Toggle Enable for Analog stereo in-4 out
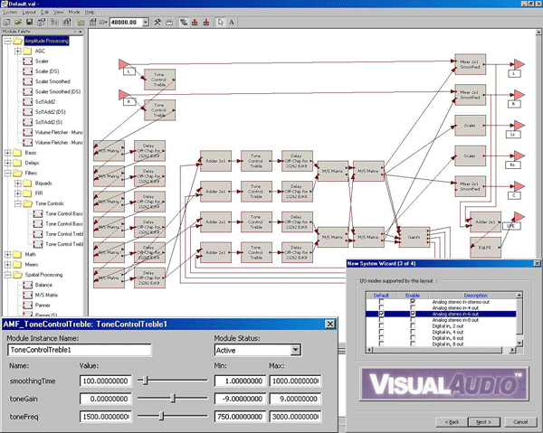This screenshot has width=543, height=433. coord(413,308)
